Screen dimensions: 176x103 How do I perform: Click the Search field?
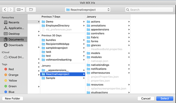point(149,10)
